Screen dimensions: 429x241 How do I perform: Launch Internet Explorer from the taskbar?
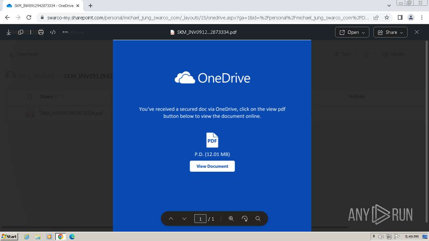tap(27, 237)
